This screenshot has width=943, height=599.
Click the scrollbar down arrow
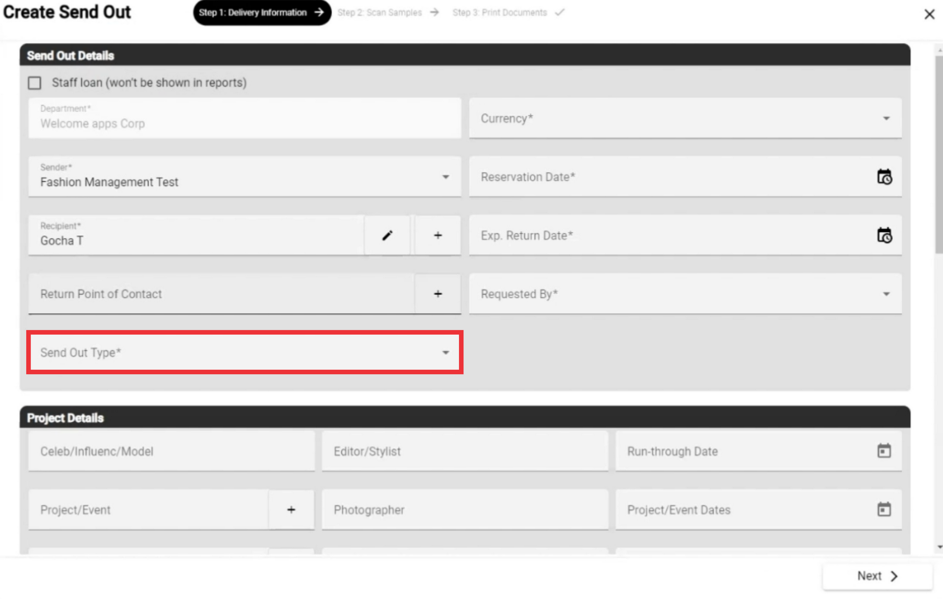point(939,546)
